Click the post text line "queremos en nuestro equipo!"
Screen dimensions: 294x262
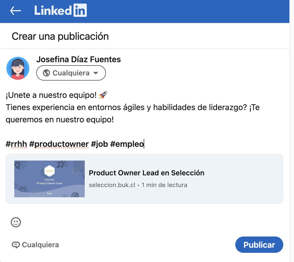tap(60, 120)
